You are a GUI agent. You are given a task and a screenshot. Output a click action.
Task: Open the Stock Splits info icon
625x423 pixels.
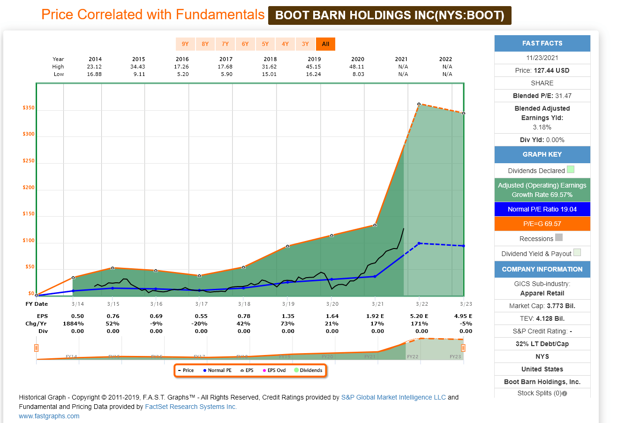[565, 393]
